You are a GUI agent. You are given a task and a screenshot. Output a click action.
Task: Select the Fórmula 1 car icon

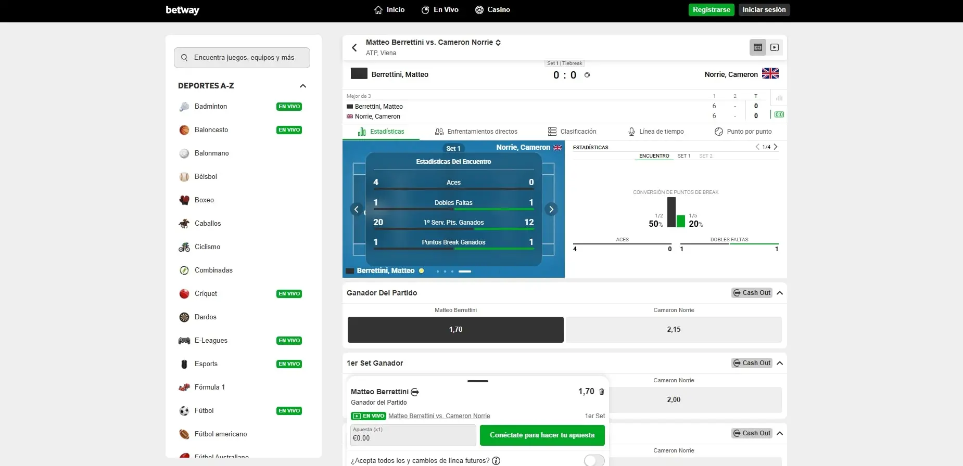[184, 387]
